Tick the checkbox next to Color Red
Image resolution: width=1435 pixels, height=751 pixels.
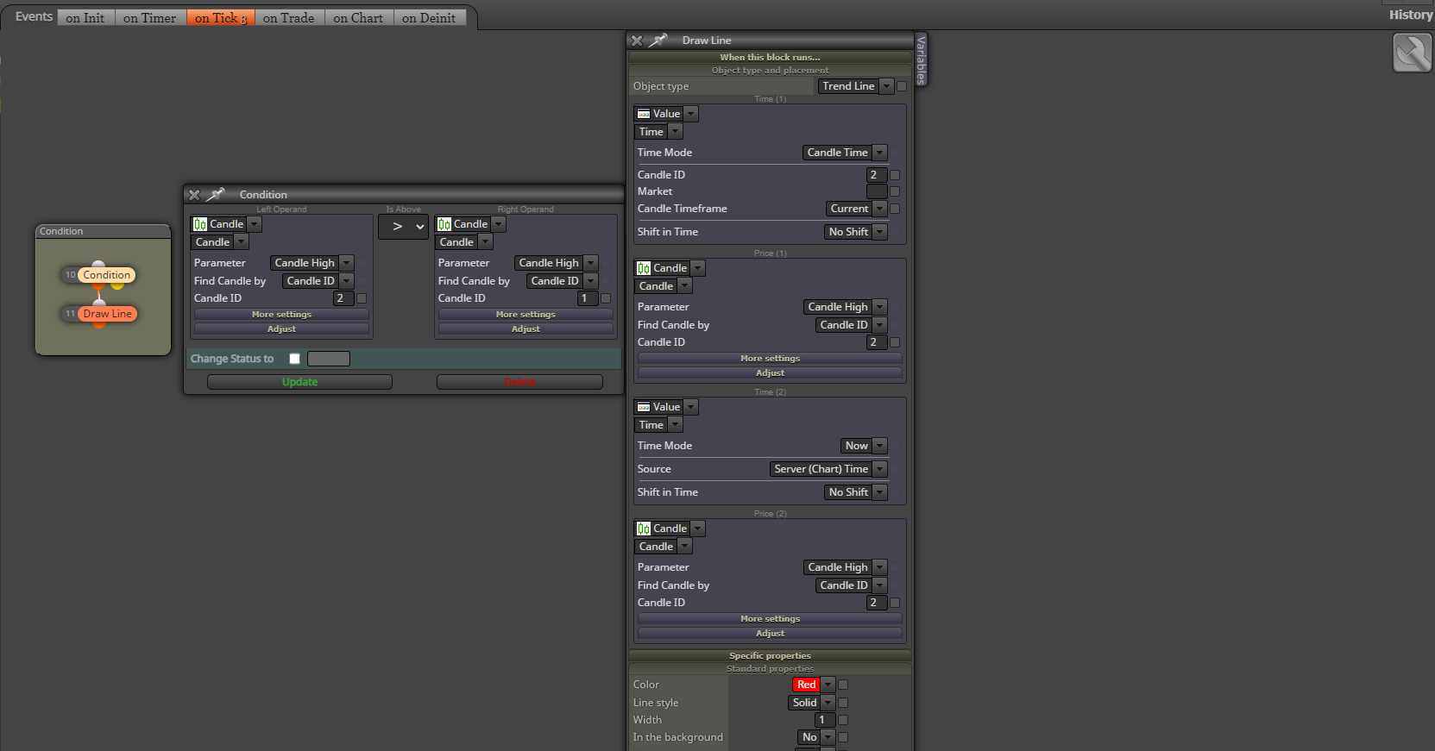point(843,685)
